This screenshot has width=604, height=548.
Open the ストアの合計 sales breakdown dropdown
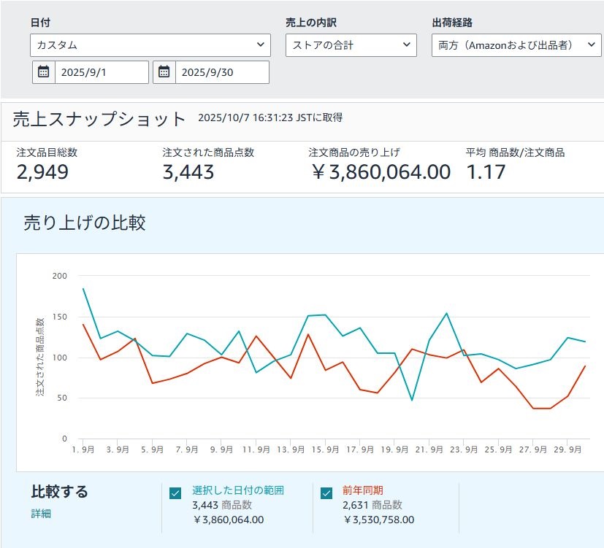[351, 45]
